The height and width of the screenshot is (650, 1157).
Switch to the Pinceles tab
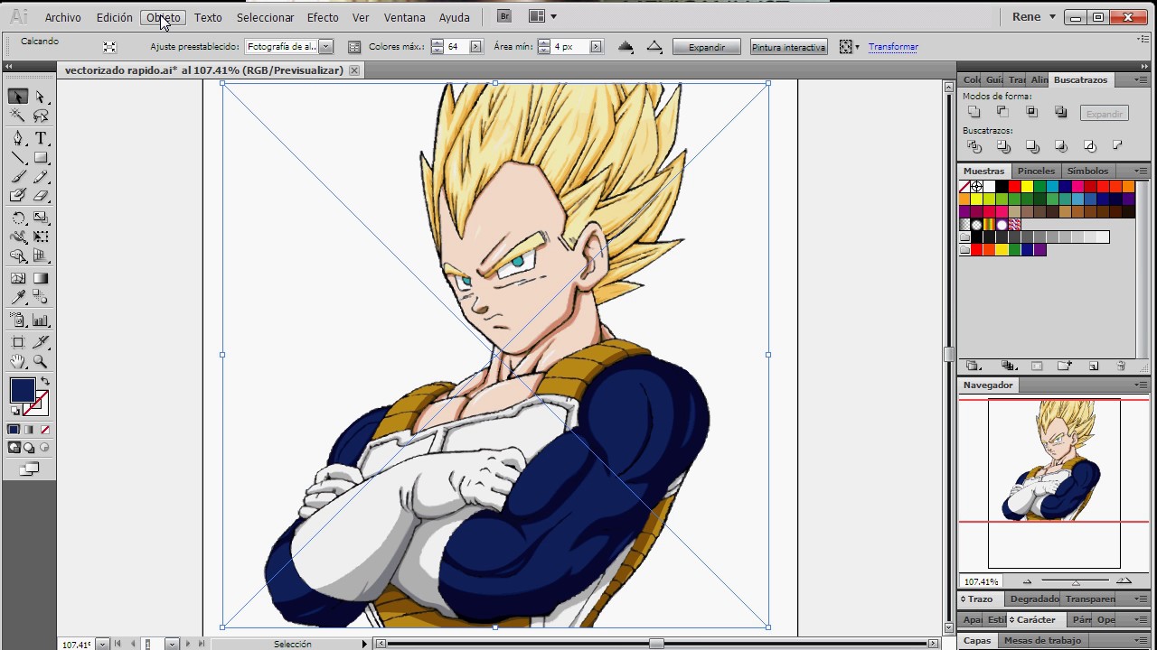point(1036,171)
